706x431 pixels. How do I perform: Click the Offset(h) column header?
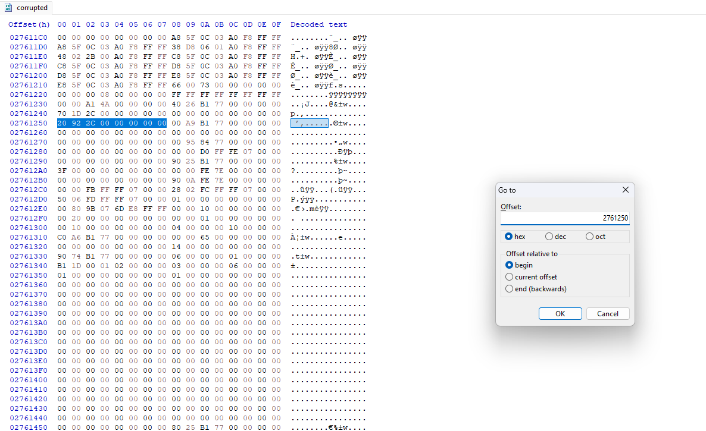coord(29,24)
